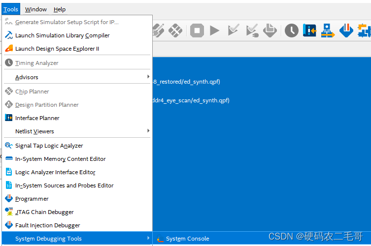This screenshot has width=371, height=246.
Task: Click the checkmark with plug toolbar icon
Action: tap(252, 31)
